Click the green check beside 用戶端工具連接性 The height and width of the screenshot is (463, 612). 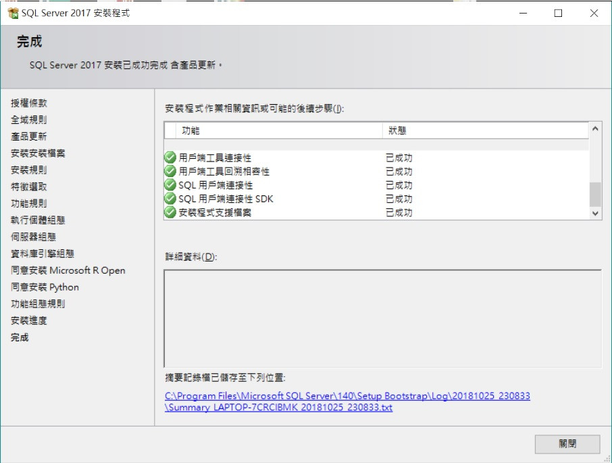pyautogui.click(x=170, y=157)
